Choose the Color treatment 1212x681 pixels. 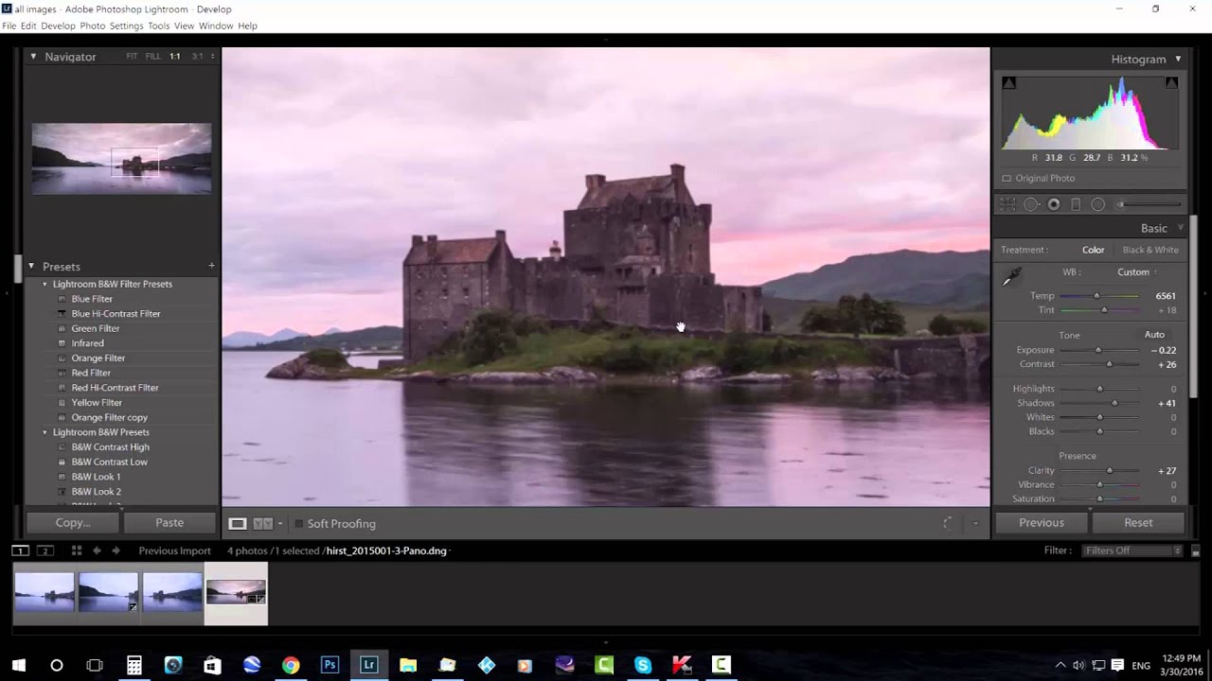coord(1094,250)
